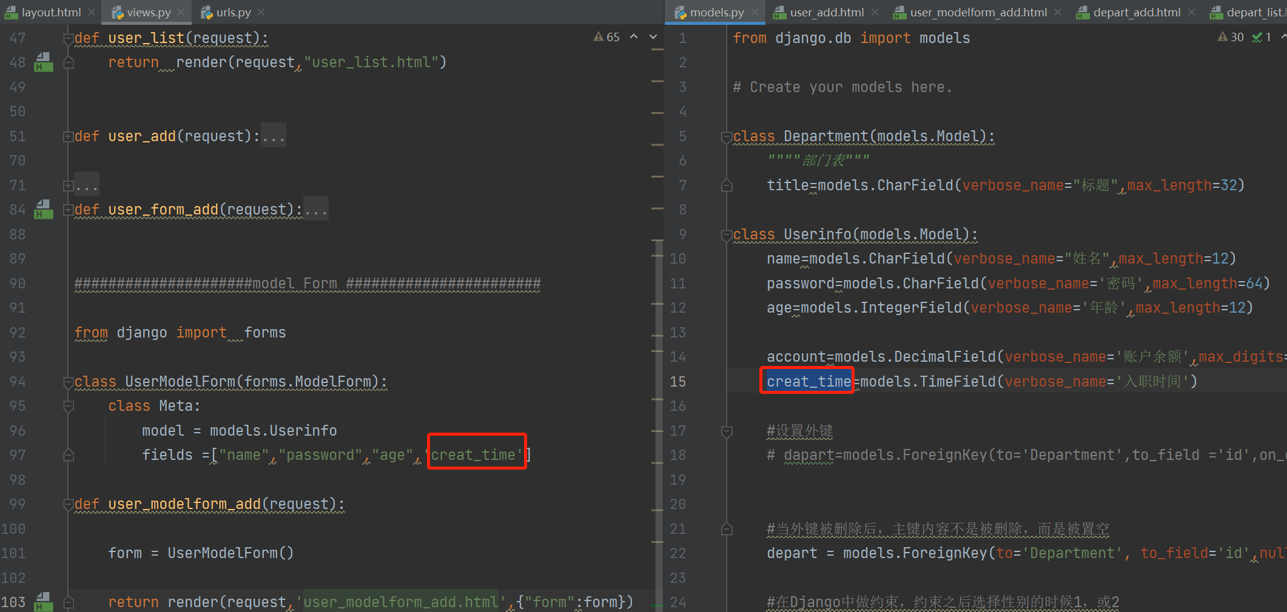Click the green checkmark typo indicator in models.py
This screenshot has height=612, width=1287.
point(1262,37)
